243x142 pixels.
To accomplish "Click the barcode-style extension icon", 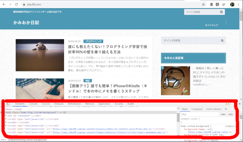I will (211, 5).
